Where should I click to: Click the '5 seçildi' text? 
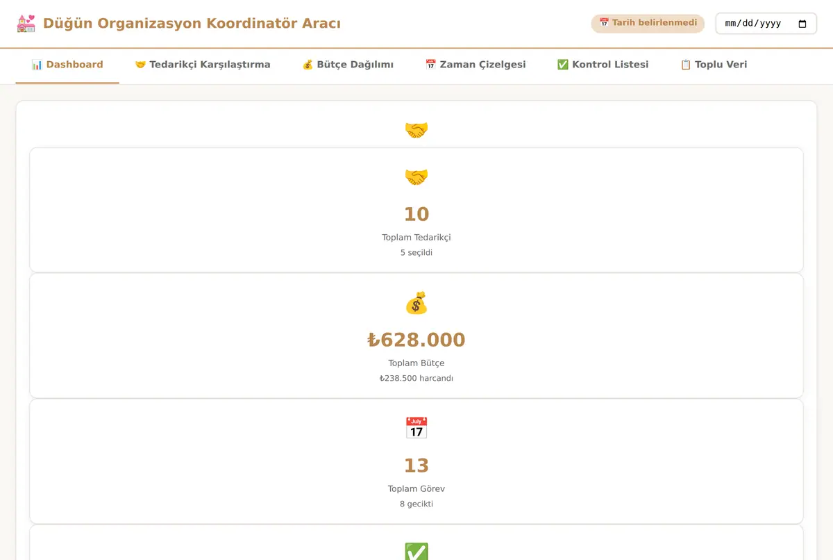pos(416,253)
